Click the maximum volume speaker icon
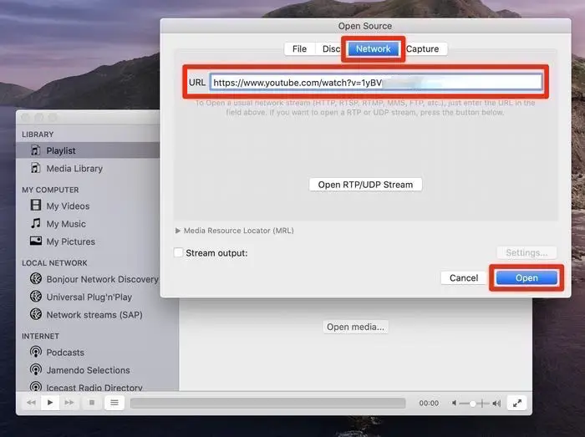Screen dimensions: 585x437 coord(496,403)
